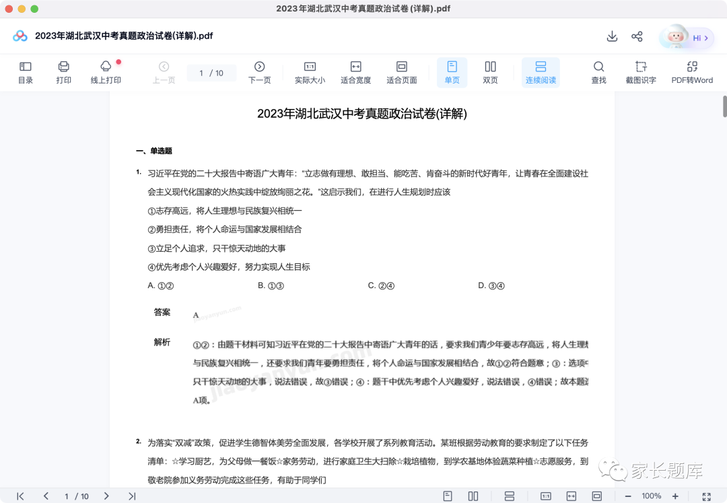
Task: Click answer option D. ③④
Action: click(x=491, y=286)
